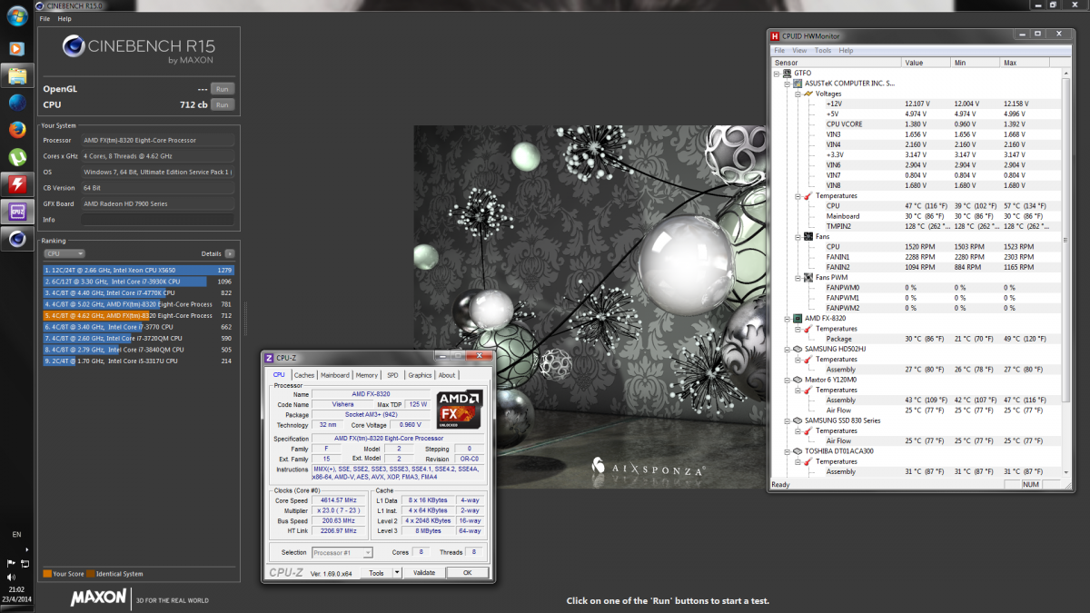The height and width of the screenshot is (613, 1090).
Task: Click the Fans PWM icon
Action: click(808, 277)
